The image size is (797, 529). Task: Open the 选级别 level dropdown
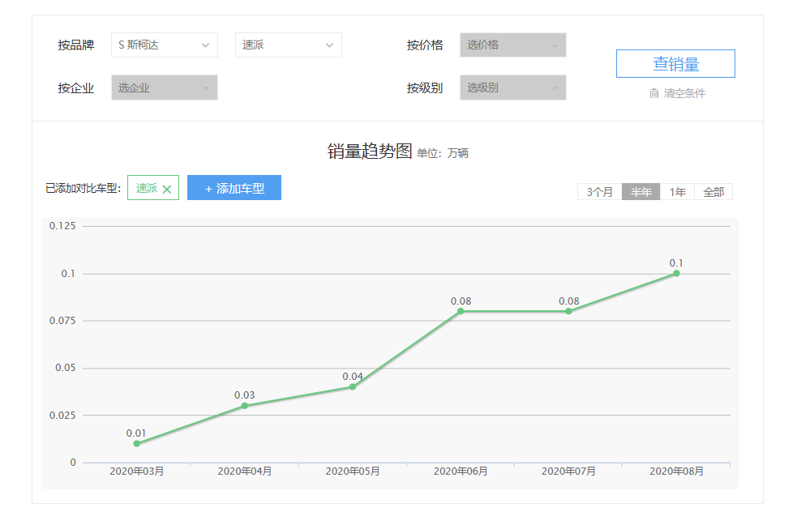pos(512,87)
